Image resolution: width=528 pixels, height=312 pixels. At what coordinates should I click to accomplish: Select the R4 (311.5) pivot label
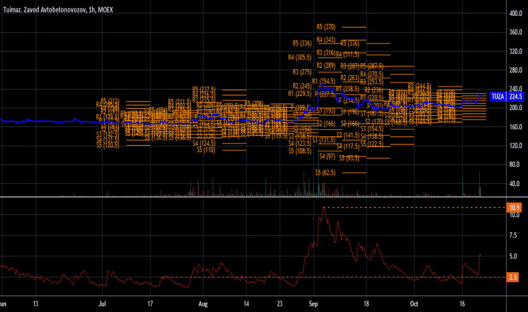click(347, 54)
